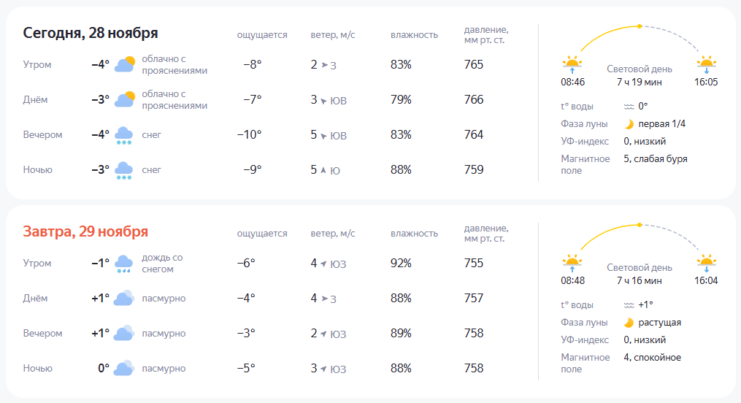Click today's evening snow cloud icon
This screenshot has height=403, width=741.
(124, 136)
